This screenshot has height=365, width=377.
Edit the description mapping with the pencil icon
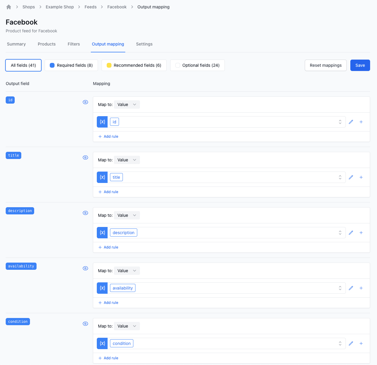click(x=351, y=233)
